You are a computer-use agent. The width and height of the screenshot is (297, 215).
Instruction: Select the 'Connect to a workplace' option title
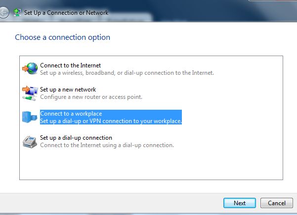[71, 114]
